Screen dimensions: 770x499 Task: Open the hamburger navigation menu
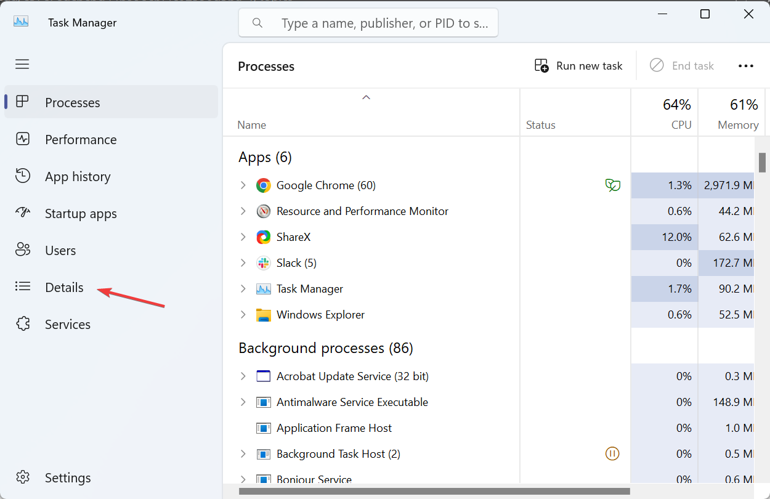[22, 64]
